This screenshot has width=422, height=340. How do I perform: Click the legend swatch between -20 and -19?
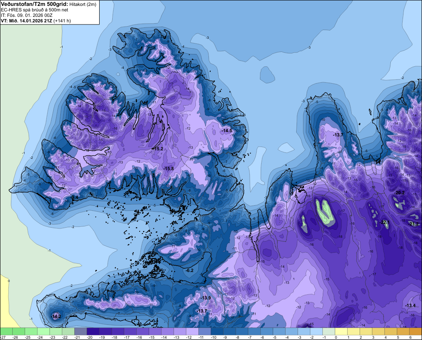pos(93,331)
